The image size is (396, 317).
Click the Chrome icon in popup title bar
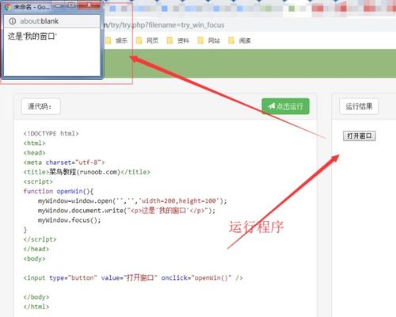(8, 7)
